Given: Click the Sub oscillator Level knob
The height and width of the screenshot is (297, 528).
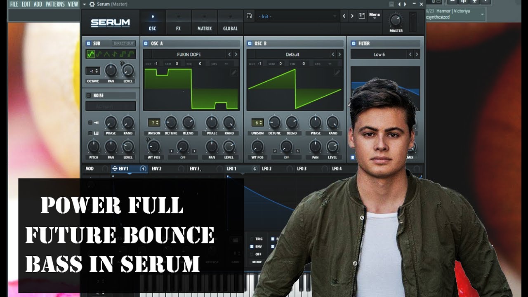Looking at the screenshot, I should [128, 70].
